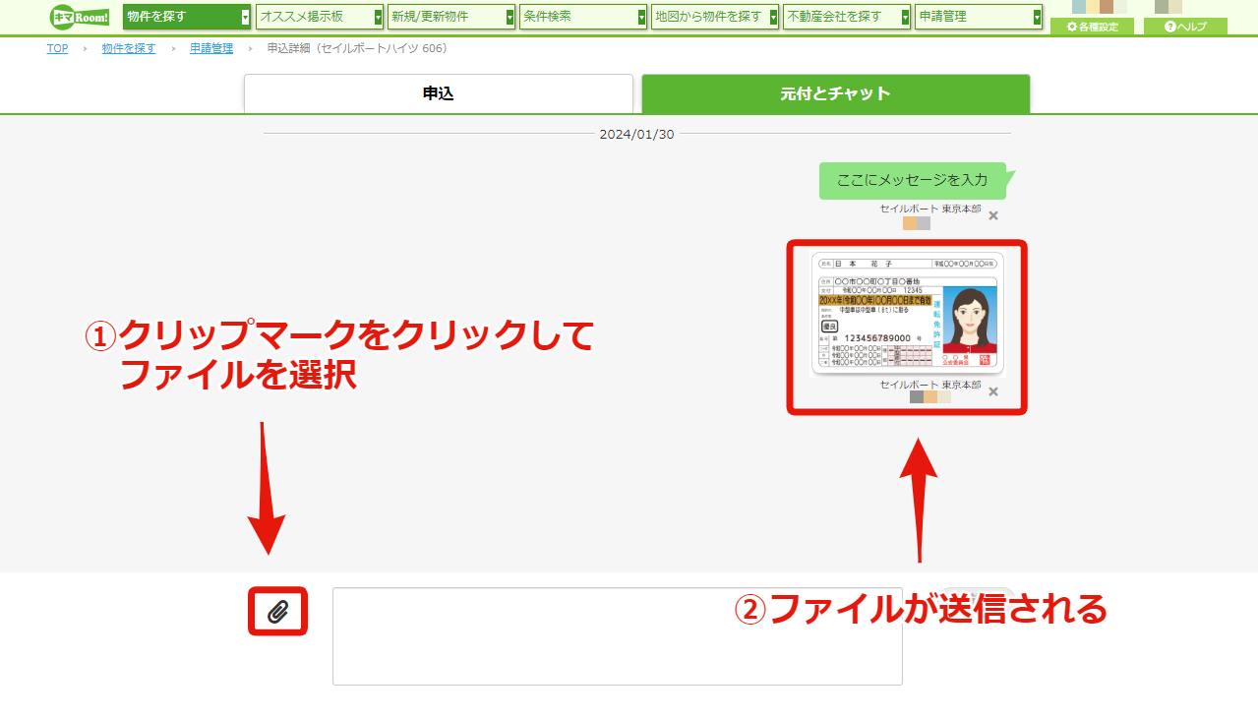The height and width of the screenshot is (718, 1258).
Task: Expand the オススメ掲示板 dropdown
Action: [x=320, y=17]
